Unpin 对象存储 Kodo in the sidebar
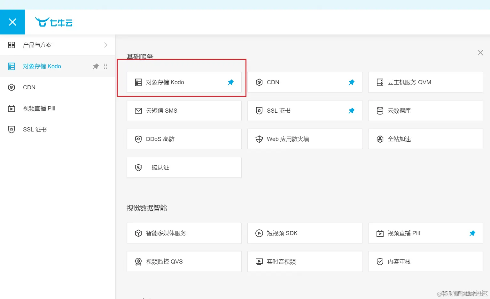Screen dimensions: 490x299 [x=96, y=66]
